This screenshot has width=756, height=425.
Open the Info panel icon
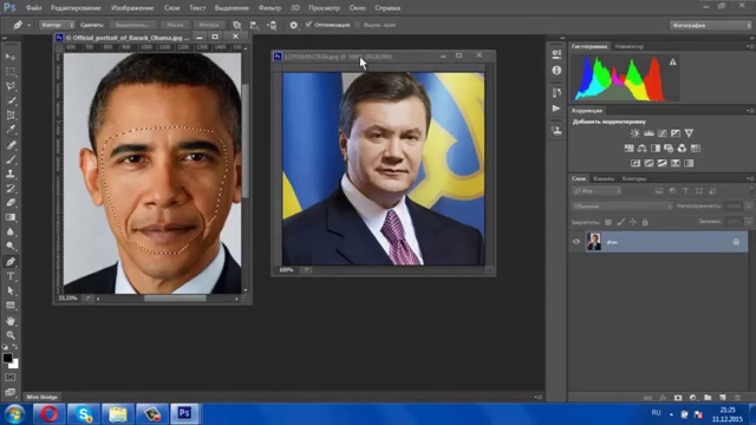pyautogui.click(x=556, y=70)
